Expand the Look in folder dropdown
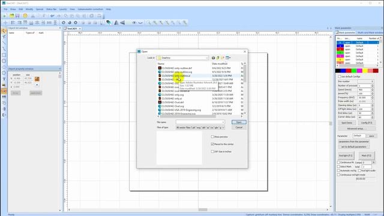 click(207, 58)
